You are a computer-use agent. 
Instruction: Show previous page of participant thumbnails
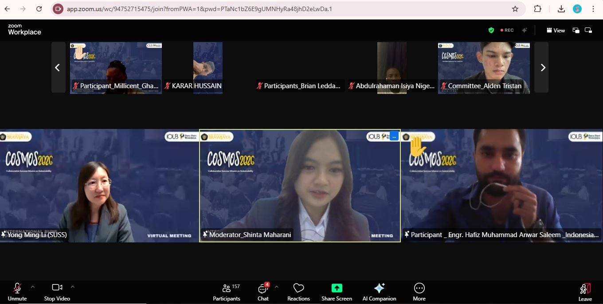point(57,67)
